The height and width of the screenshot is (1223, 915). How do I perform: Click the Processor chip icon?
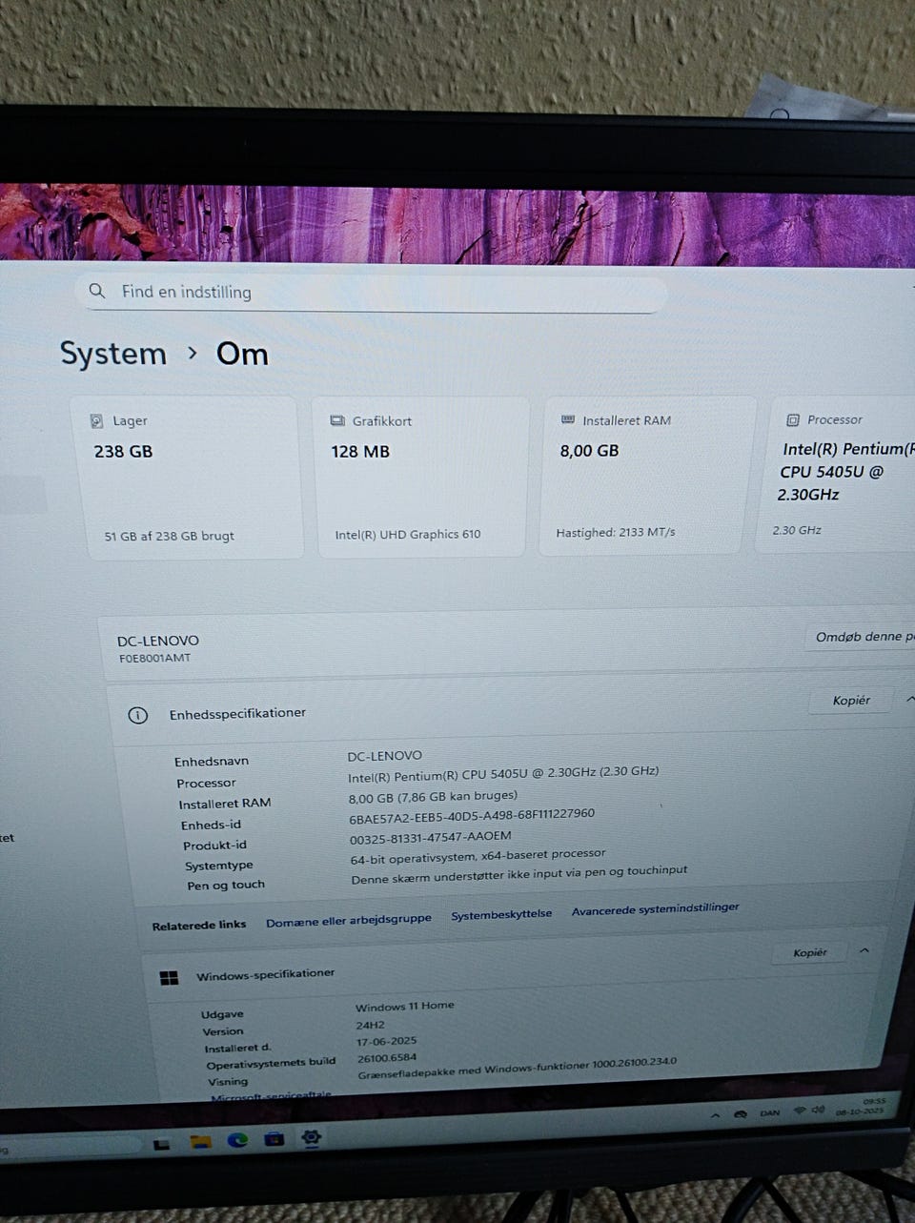tap(793, 419)
